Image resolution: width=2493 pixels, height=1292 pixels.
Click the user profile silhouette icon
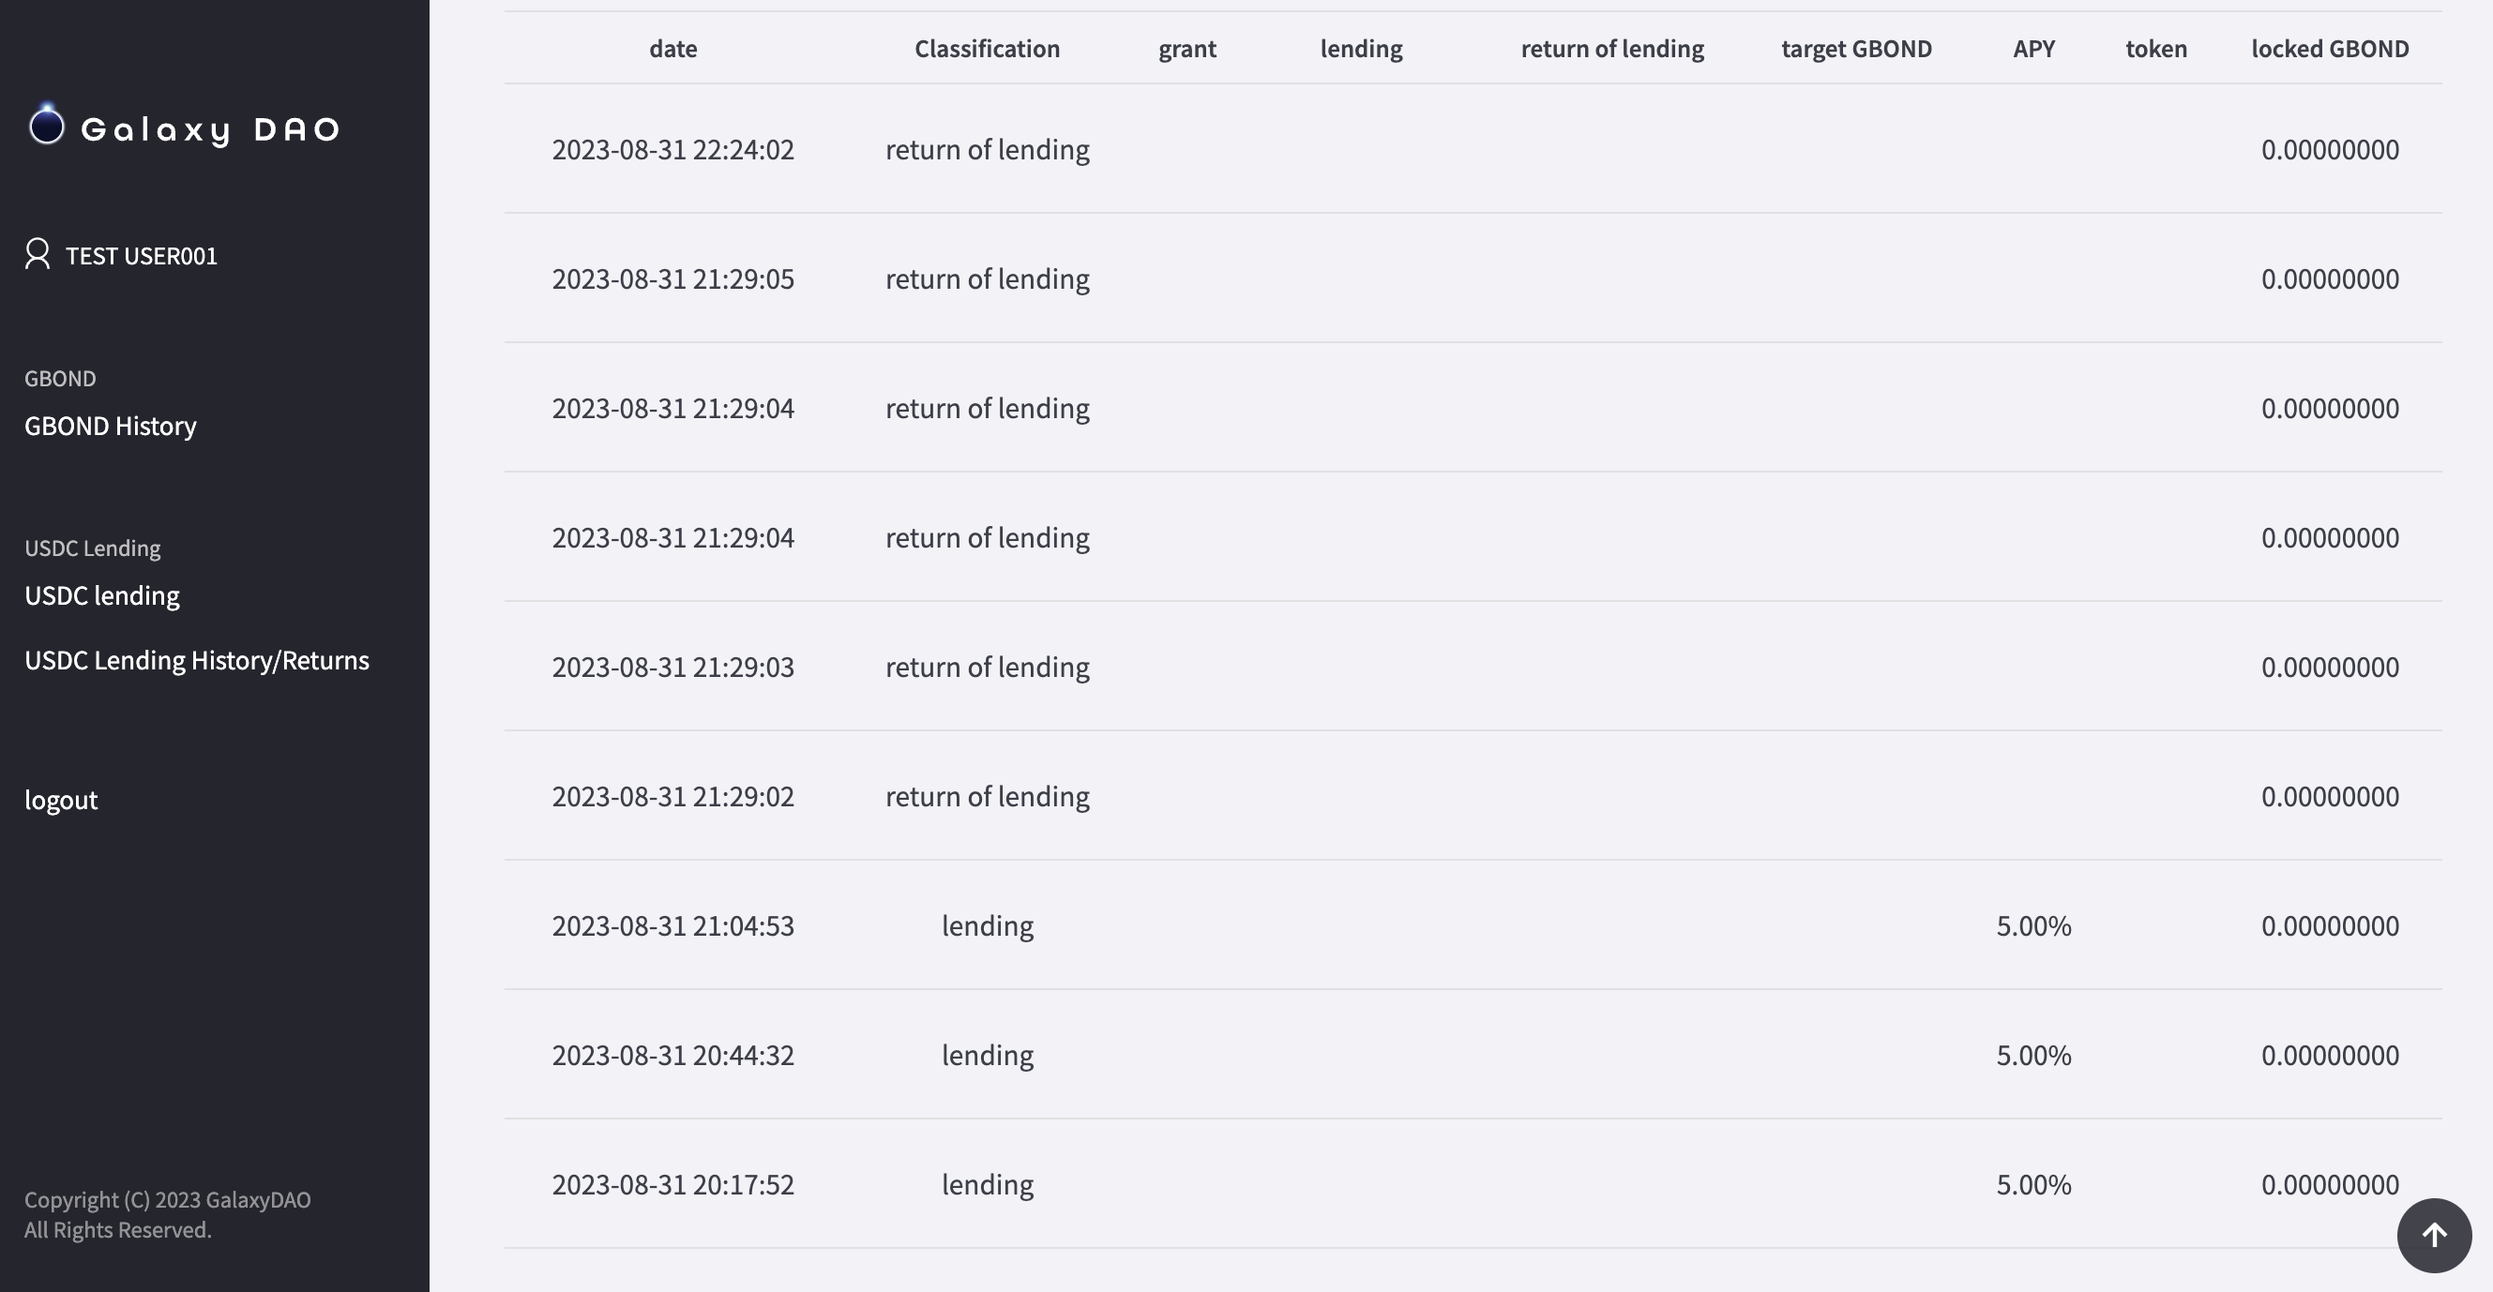(x=38, y=254)
